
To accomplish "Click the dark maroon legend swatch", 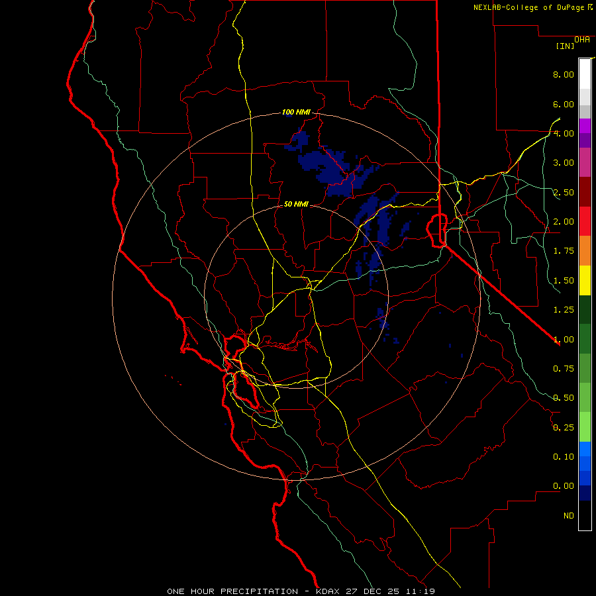I will point(585,192).
